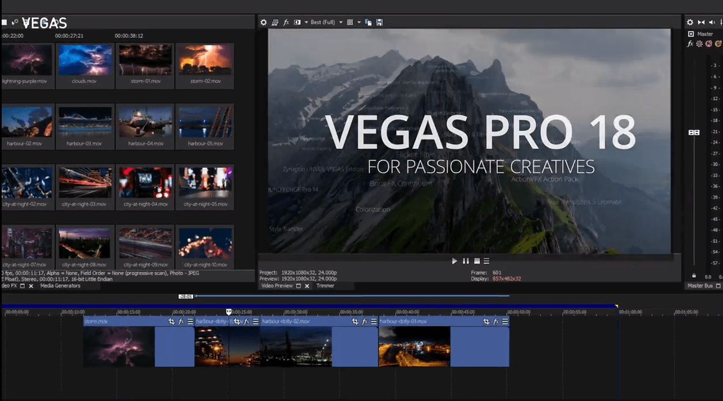Open Project Video Properties gear in preview toolbar
This screenshot has height=401, width=723.
tap(264, 23)
